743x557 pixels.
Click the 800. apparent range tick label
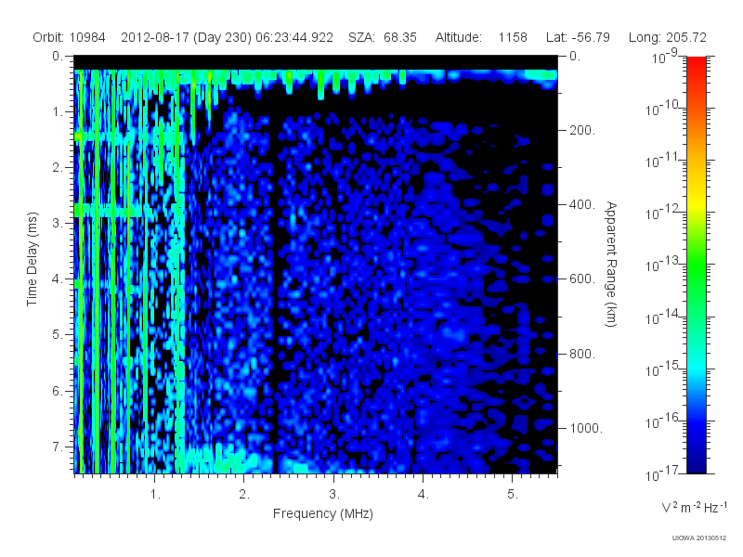pyautogui.click(x=582, y=354)
